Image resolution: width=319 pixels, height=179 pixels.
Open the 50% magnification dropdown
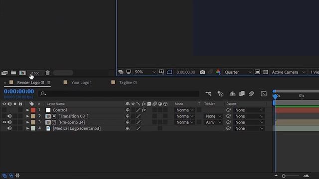pos(145,72)
